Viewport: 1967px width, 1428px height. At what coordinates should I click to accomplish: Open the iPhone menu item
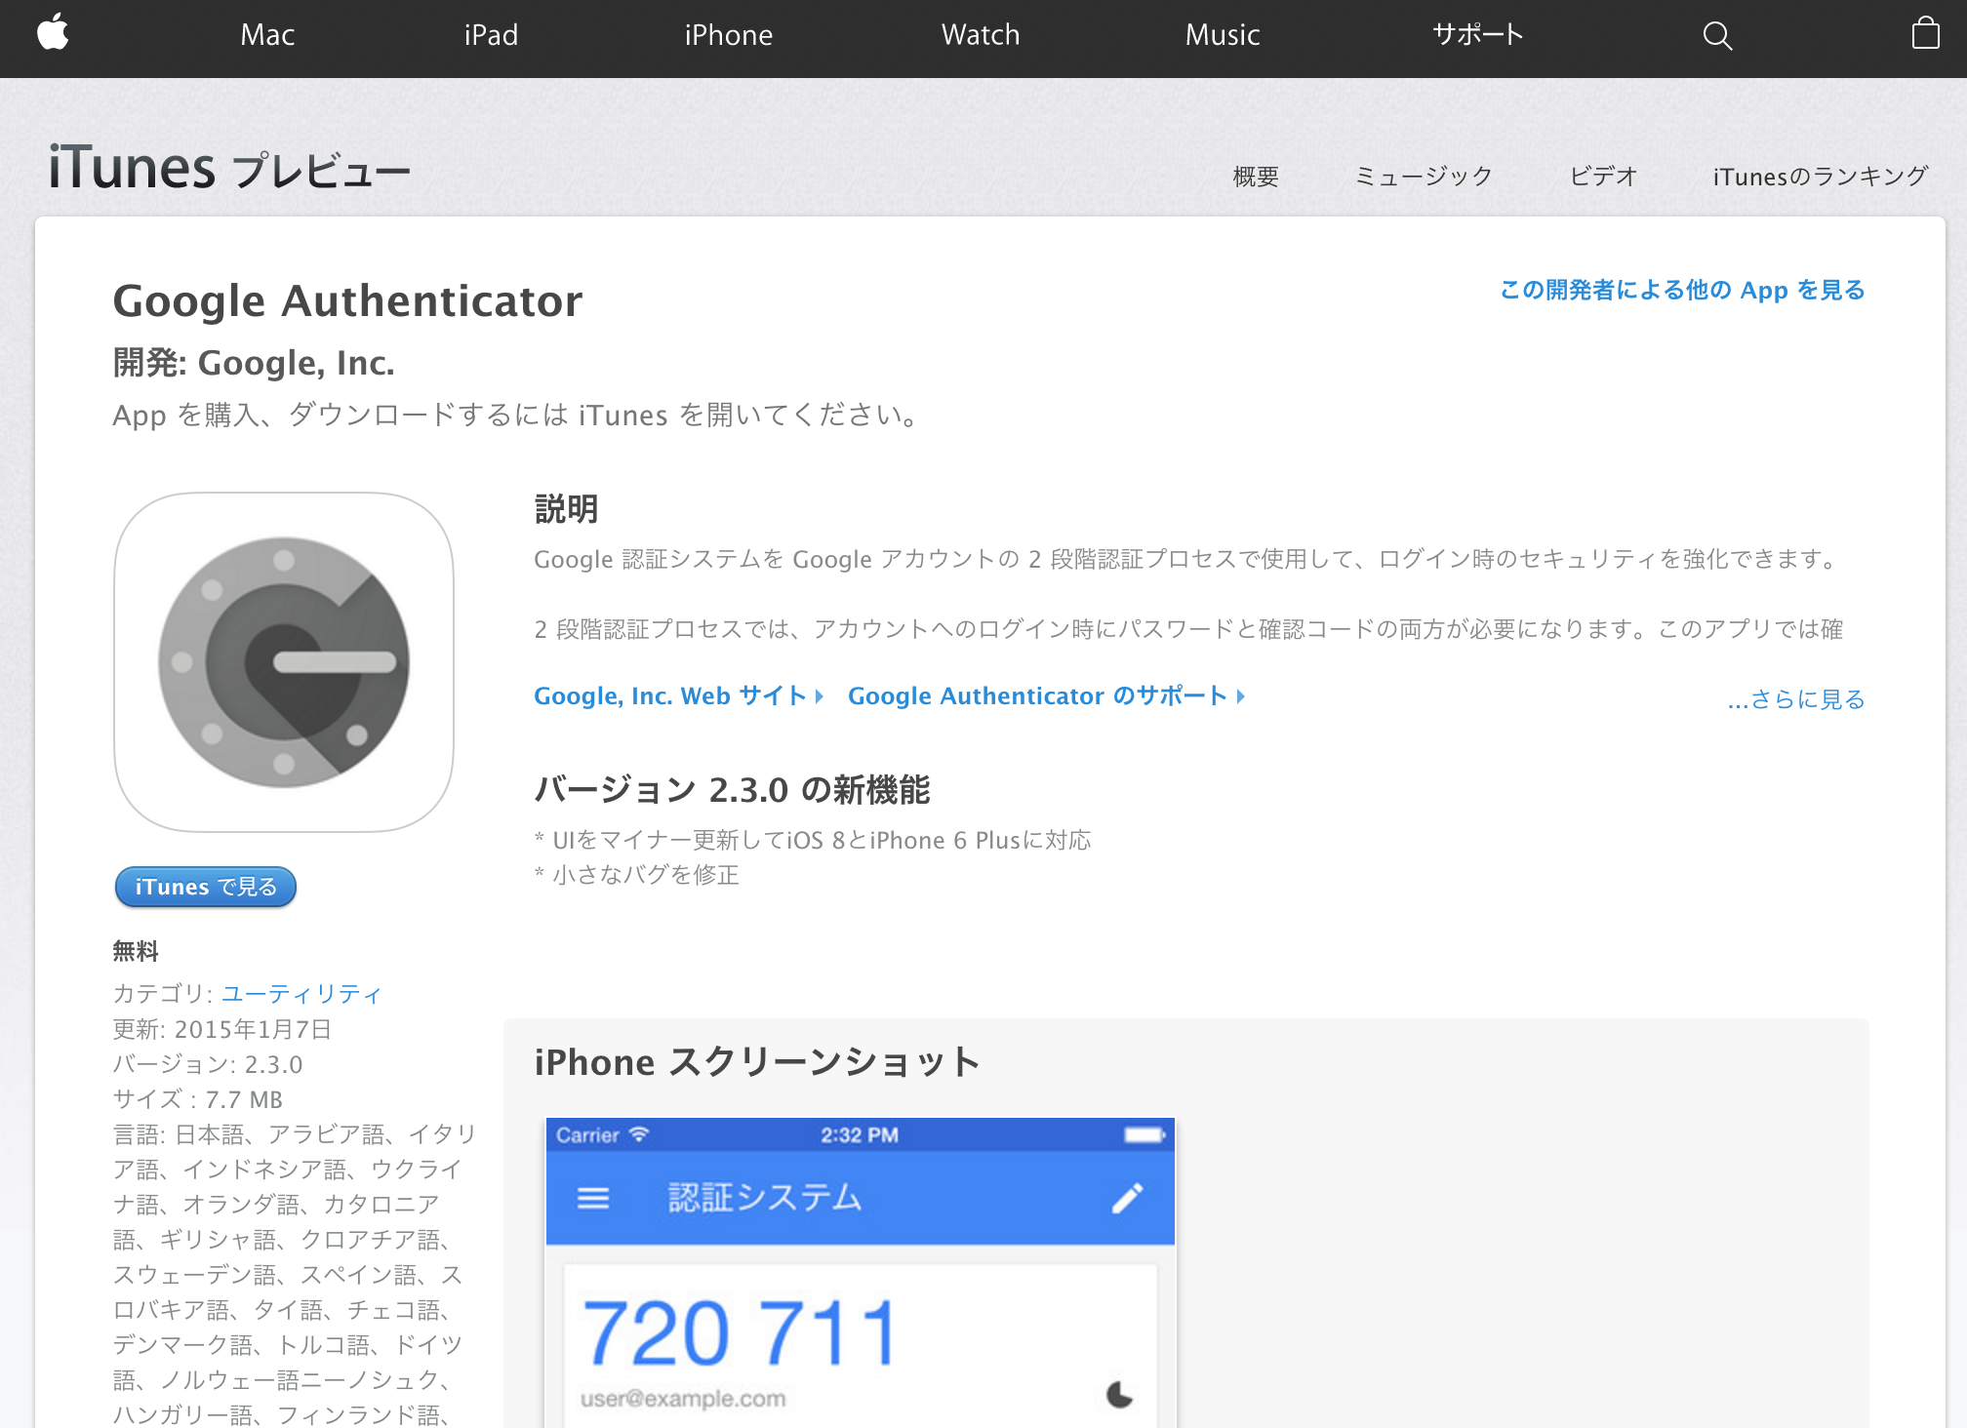pyautogui.click(x=729, y=35)
